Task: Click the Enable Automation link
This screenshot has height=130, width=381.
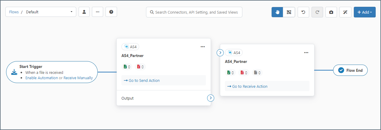Action: pos(42,78)
